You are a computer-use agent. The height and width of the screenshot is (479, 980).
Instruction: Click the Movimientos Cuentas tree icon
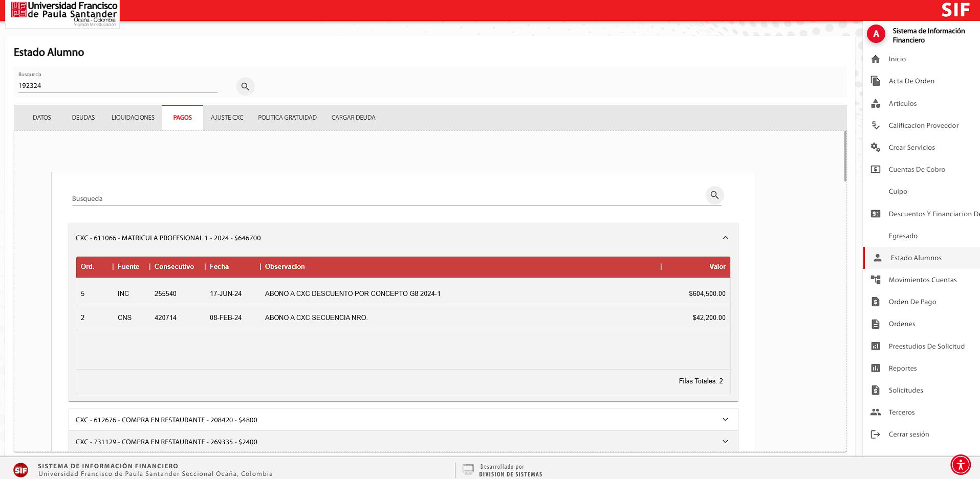click(876, 280)
